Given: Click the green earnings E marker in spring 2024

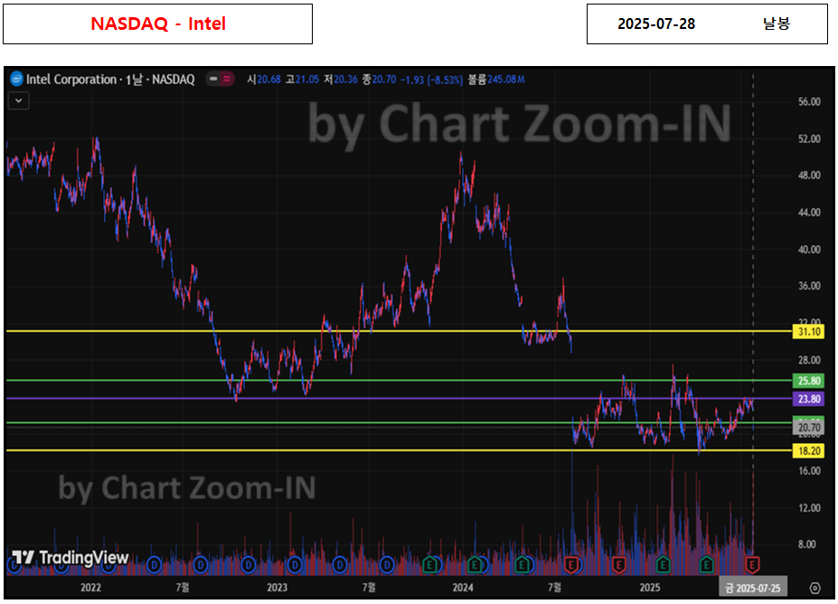Looking at the screenshot, I should (523, 564).
